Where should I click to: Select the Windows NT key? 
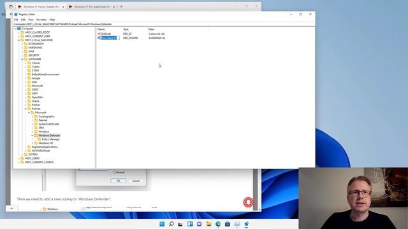(46, 143)
